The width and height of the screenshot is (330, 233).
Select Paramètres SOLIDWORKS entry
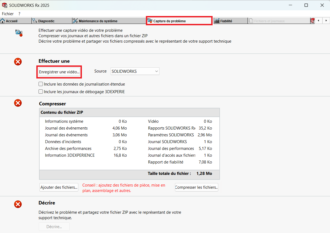[x=180, y=135]
